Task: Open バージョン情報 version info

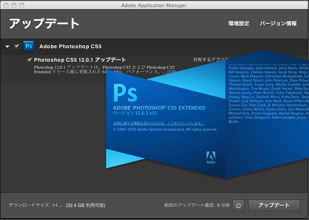Action: (x=278, y=24)
